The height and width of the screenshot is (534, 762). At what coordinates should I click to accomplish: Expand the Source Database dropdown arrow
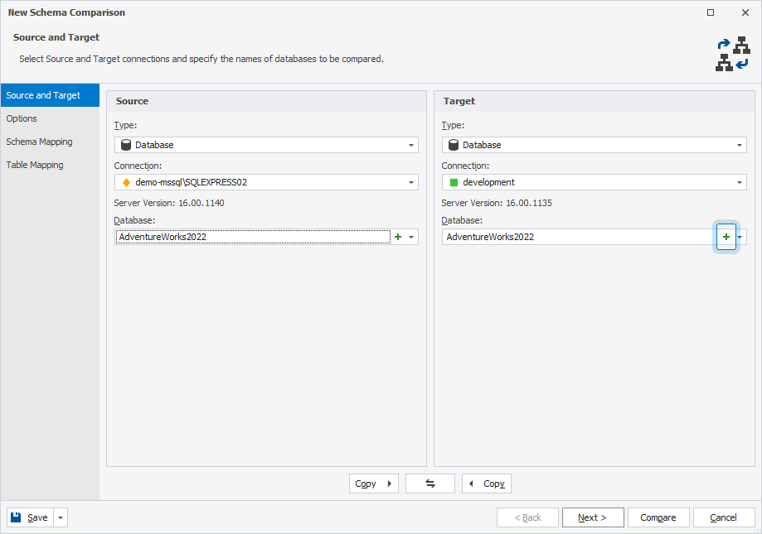pyautogui.click(x=410, y=237)
